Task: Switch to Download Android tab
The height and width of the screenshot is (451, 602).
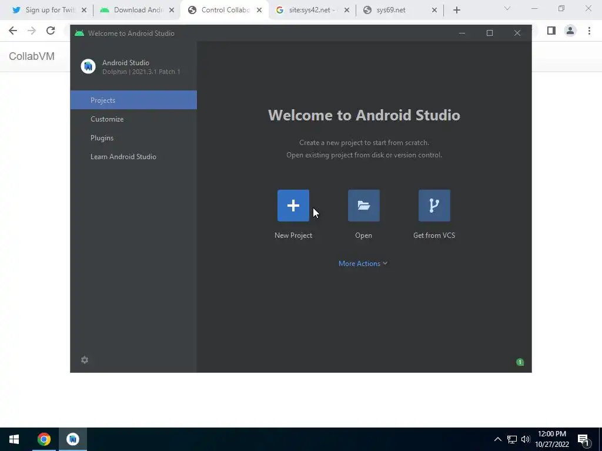Action: tap(136, 10)
